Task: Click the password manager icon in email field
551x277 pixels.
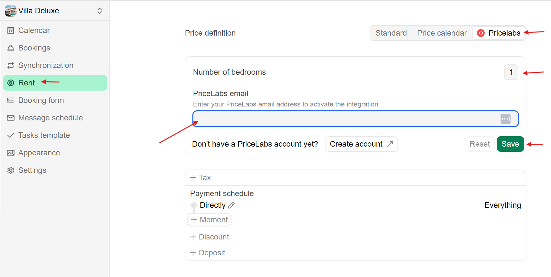Action: [505, 119]
